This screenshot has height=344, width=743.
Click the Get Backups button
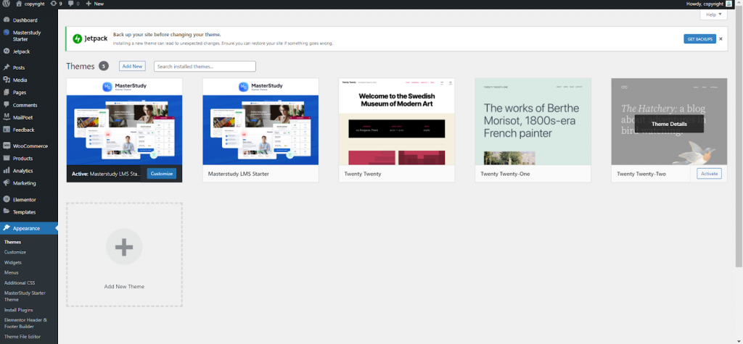699,38
